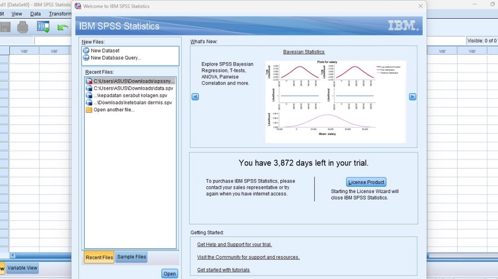Open Get started with tutorials link
498x279 pixels.
coord(223,270)
